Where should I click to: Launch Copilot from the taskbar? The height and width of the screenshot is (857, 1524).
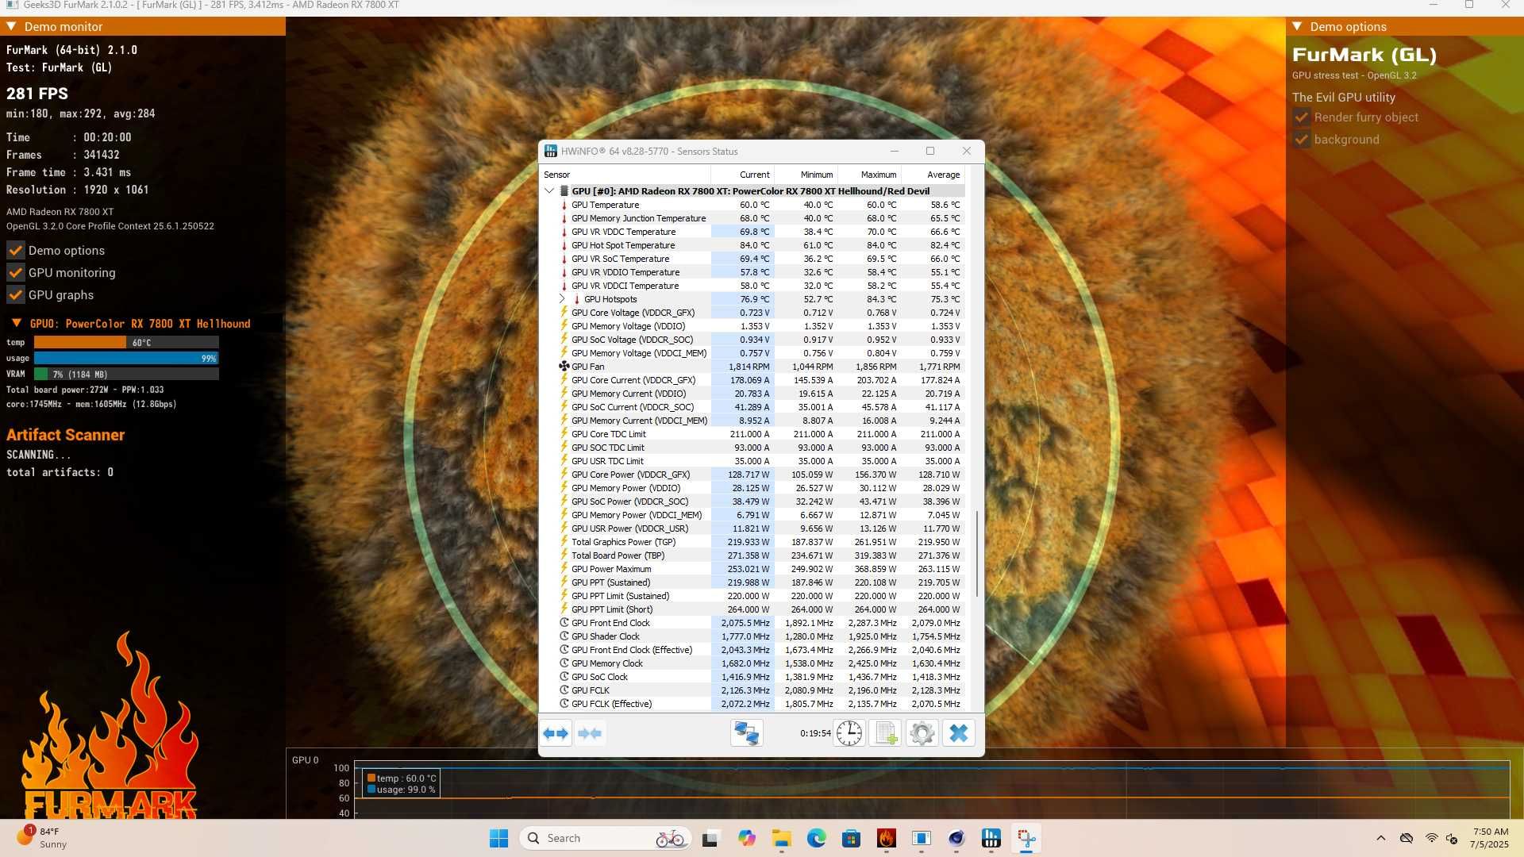tap(746, 838)
